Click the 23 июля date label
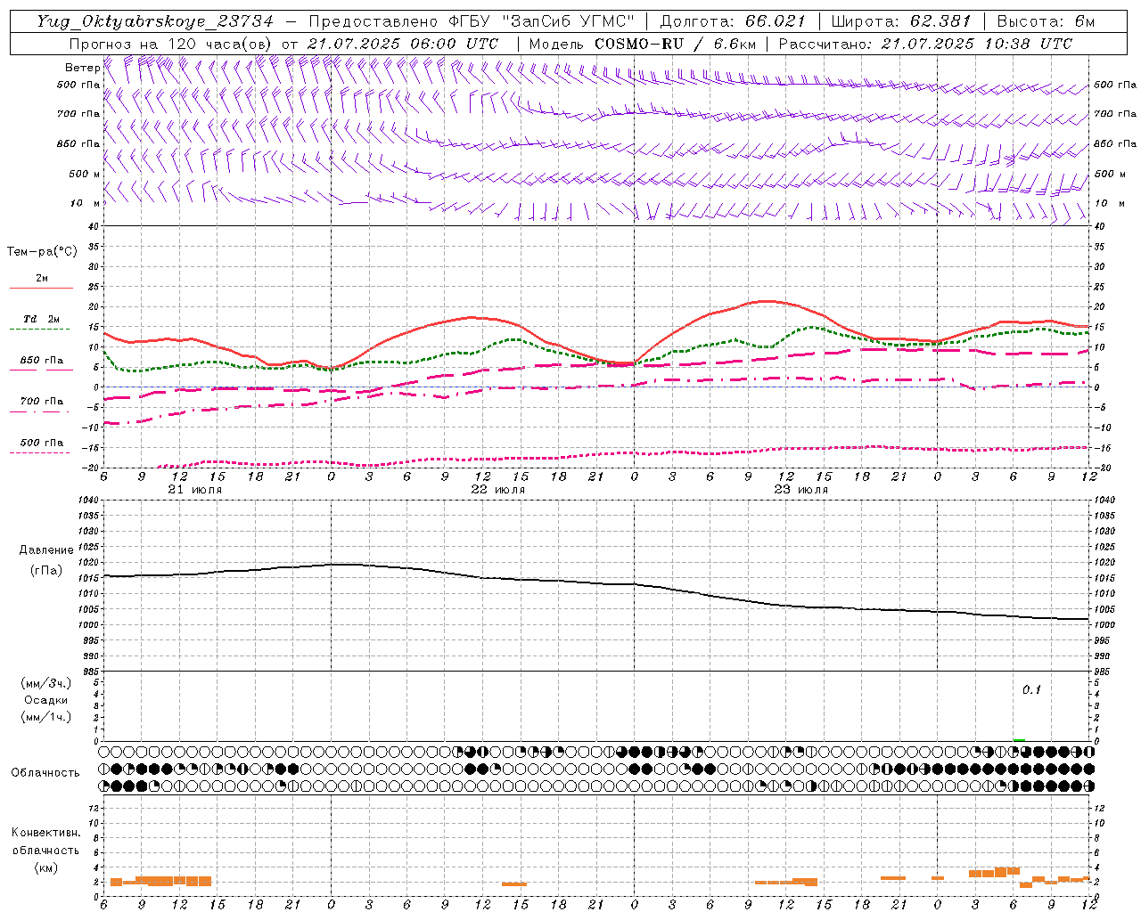 [801, 490]
